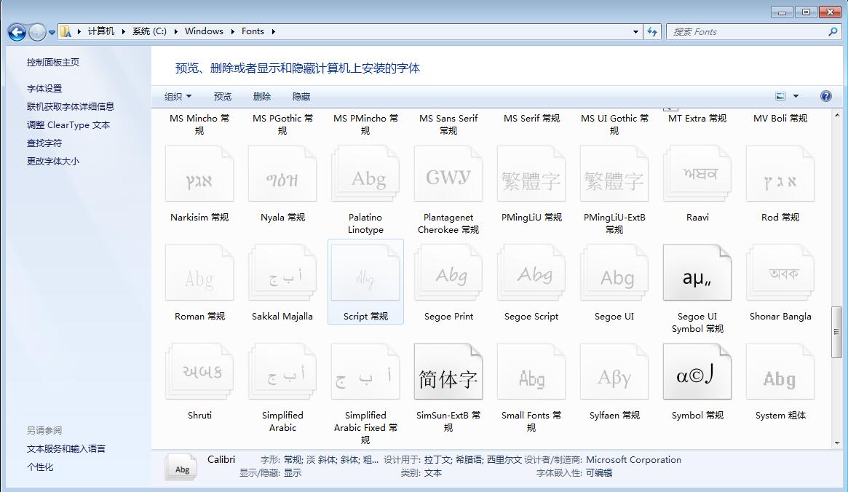Select the Symbol font icon

697,372
